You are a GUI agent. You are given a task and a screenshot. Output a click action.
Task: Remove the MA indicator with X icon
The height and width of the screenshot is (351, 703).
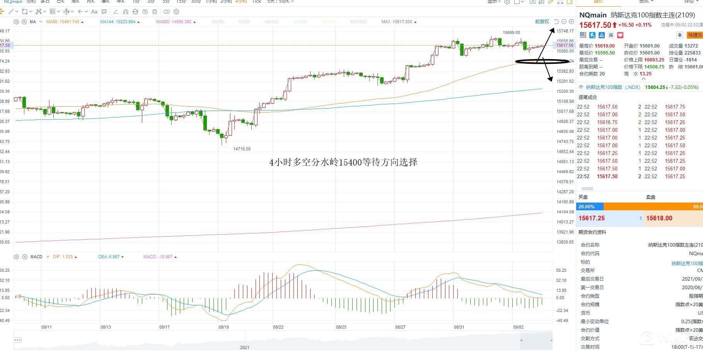24,22
